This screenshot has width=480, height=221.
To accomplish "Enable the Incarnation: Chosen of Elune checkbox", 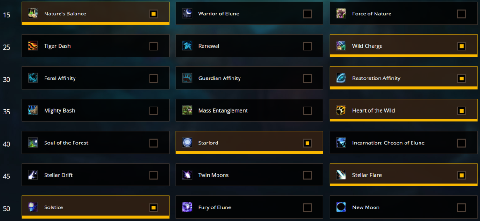I will (x=461, y=143).
